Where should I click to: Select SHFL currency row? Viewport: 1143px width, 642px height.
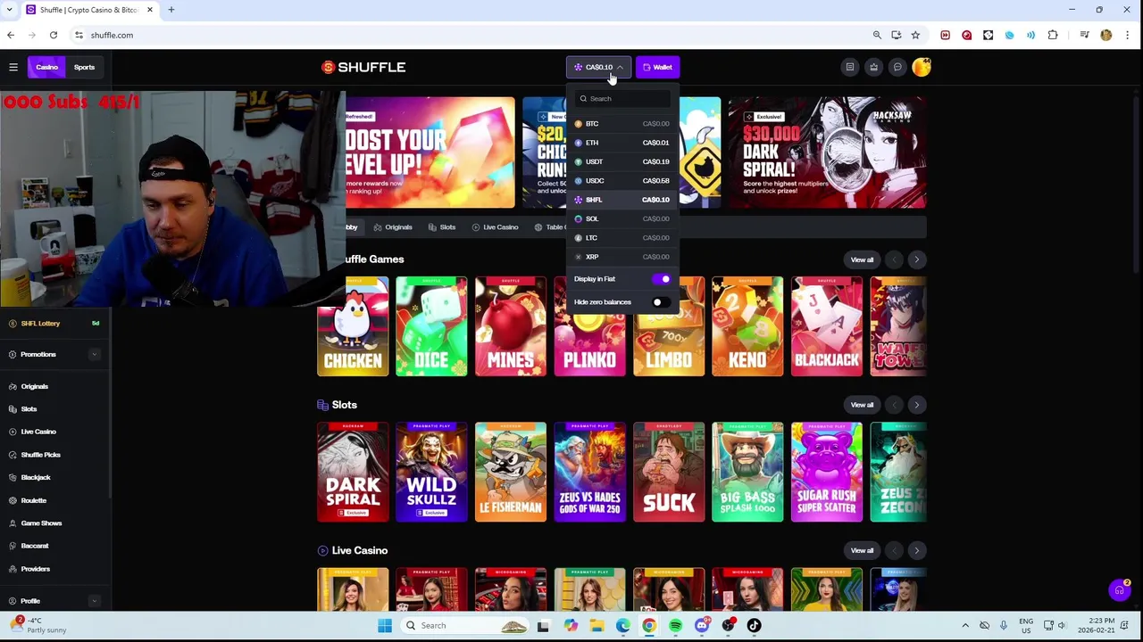tap(622, 200)
